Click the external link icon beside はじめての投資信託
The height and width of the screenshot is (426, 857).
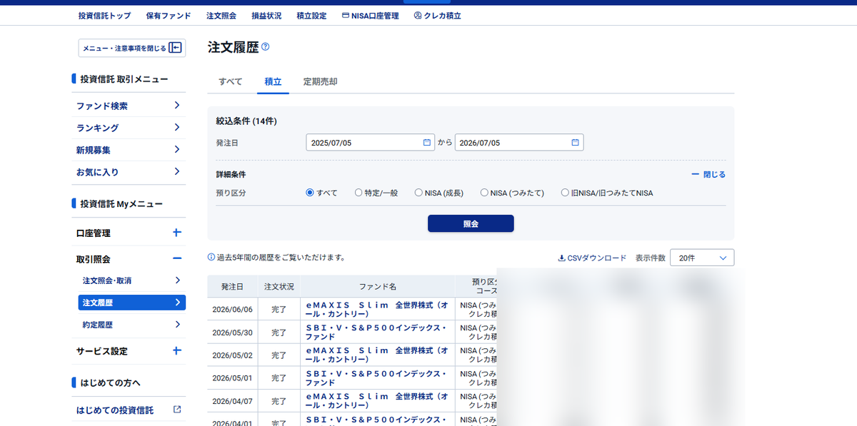point(177,410)
